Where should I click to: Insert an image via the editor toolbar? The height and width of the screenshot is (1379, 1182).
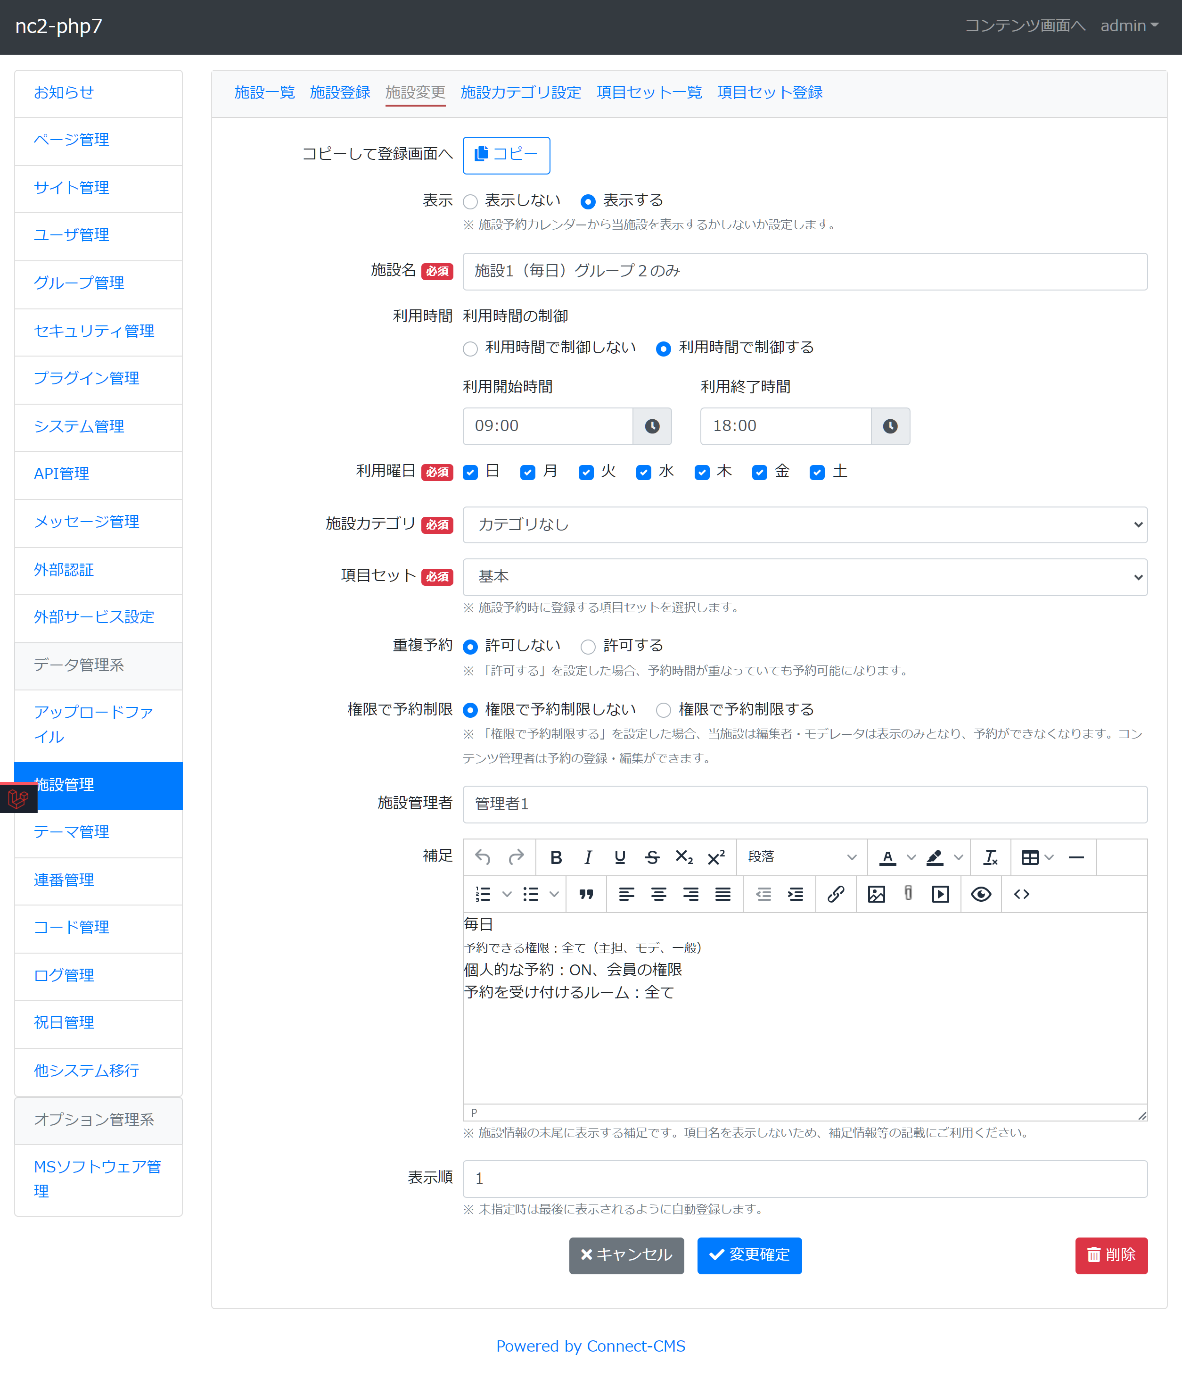[x=877, y=895]
